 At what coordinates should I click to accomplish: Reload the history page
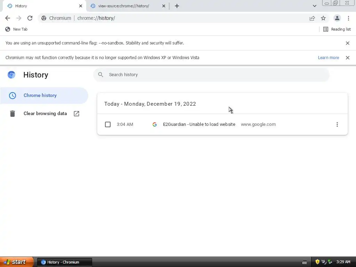tap(30, 18)
